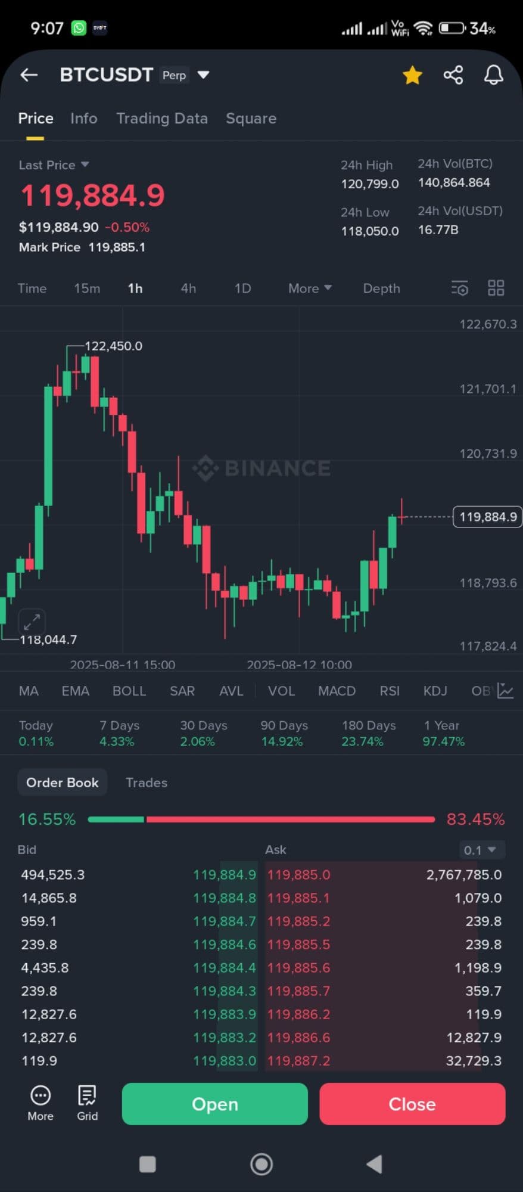523x1192 pixels.
Task: Switch to the Trades tab
Action: point(147,783)
